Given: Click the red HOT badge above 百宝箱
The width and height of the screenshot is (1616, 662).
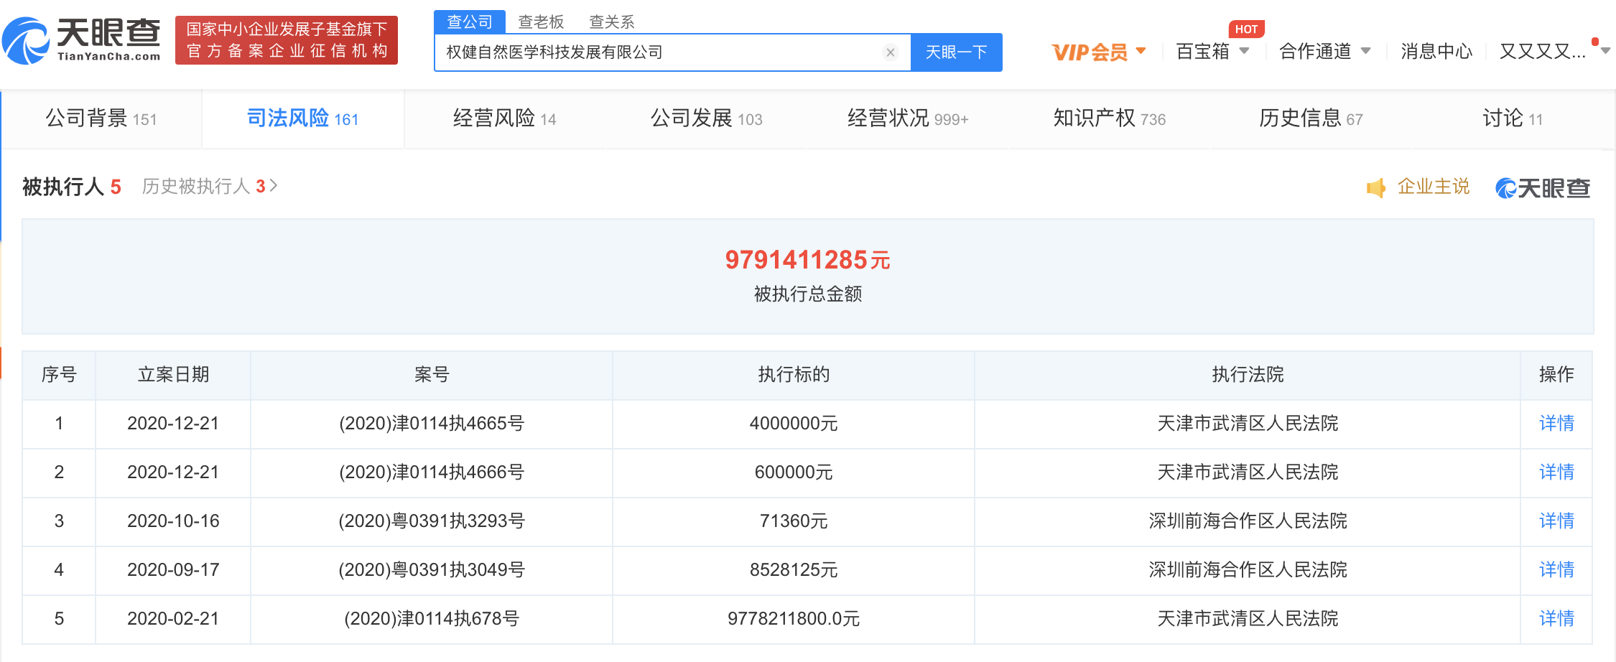Looking at the screenshot, I should pos(1246,29).
